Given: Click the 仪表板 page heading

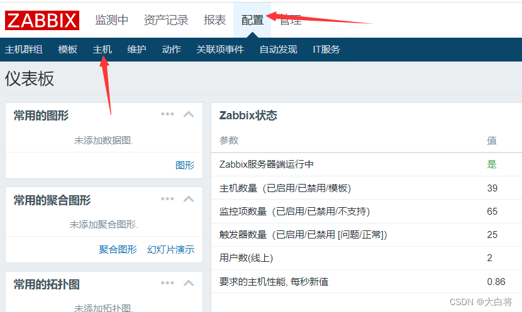Looking at the screenshot, I should coord(30,79).
